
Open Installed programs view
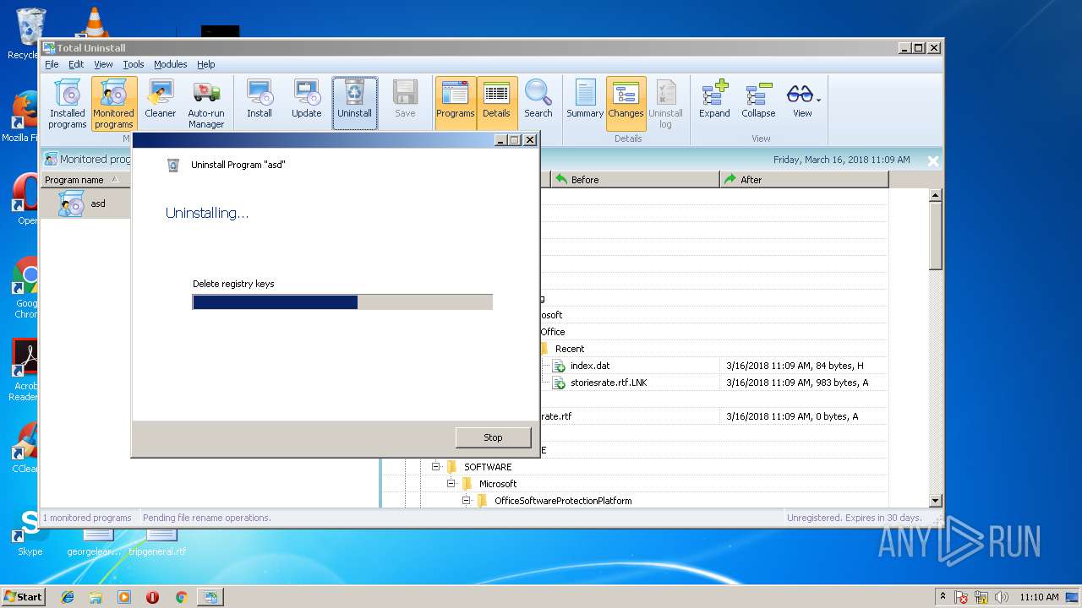67,103
